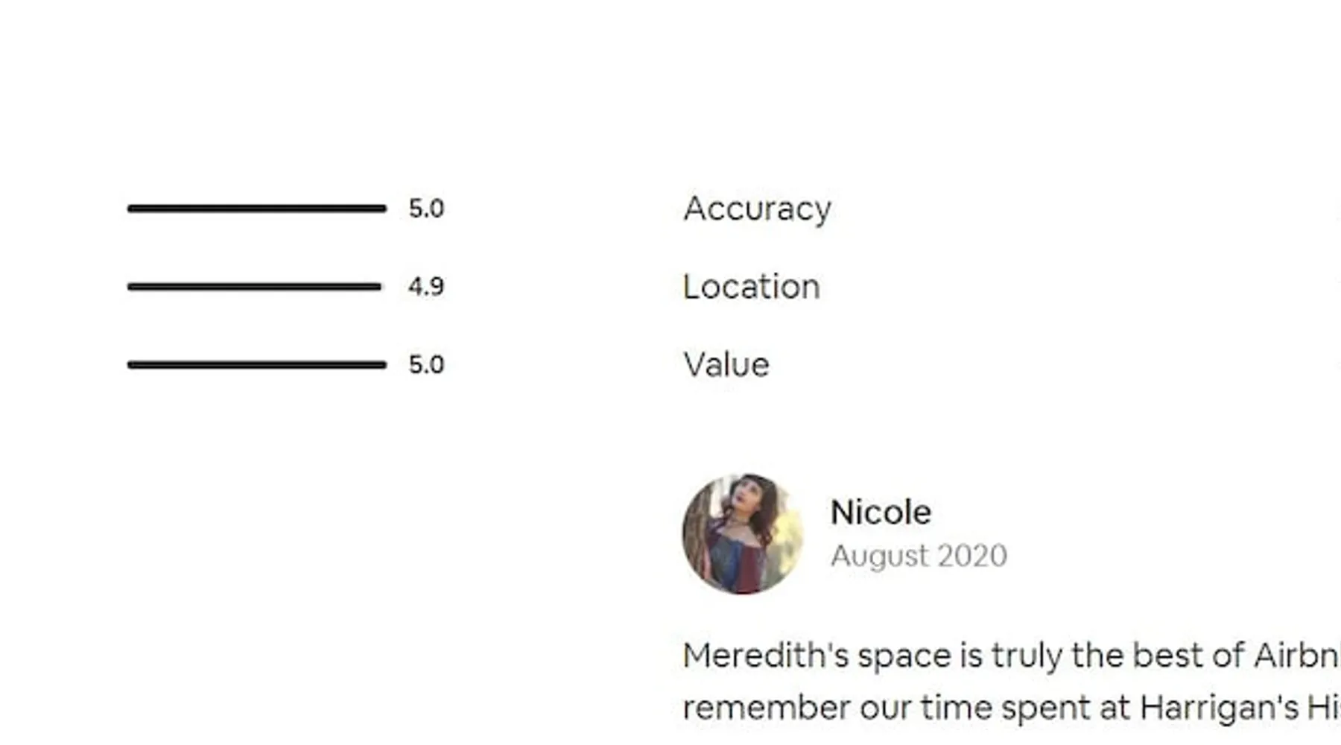
Task: Open reviewer Nicole's name link
Action: (881, 513)
